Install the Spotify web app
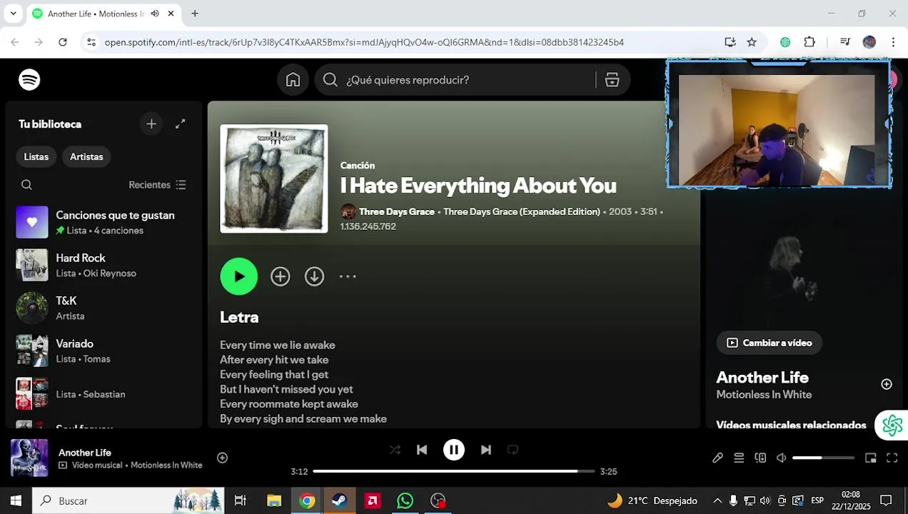908x514 pixels. point(730,42)
